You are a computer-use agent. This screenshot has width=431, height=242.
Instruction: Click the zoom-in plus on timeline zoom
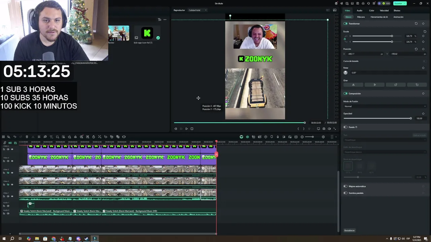click(x=323, y=137)
